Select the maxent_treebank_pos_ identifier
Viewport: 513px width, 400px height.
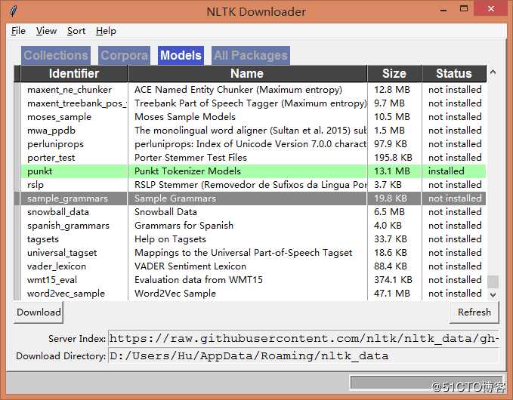pos(76,103)
